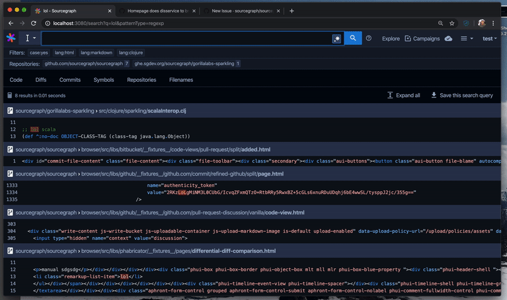The height and width of the screenshot is (300, 507).
Task: Click the highlighted lol in remarkup-list-item line
Action: pyautogui.click(x=125, y=276)
